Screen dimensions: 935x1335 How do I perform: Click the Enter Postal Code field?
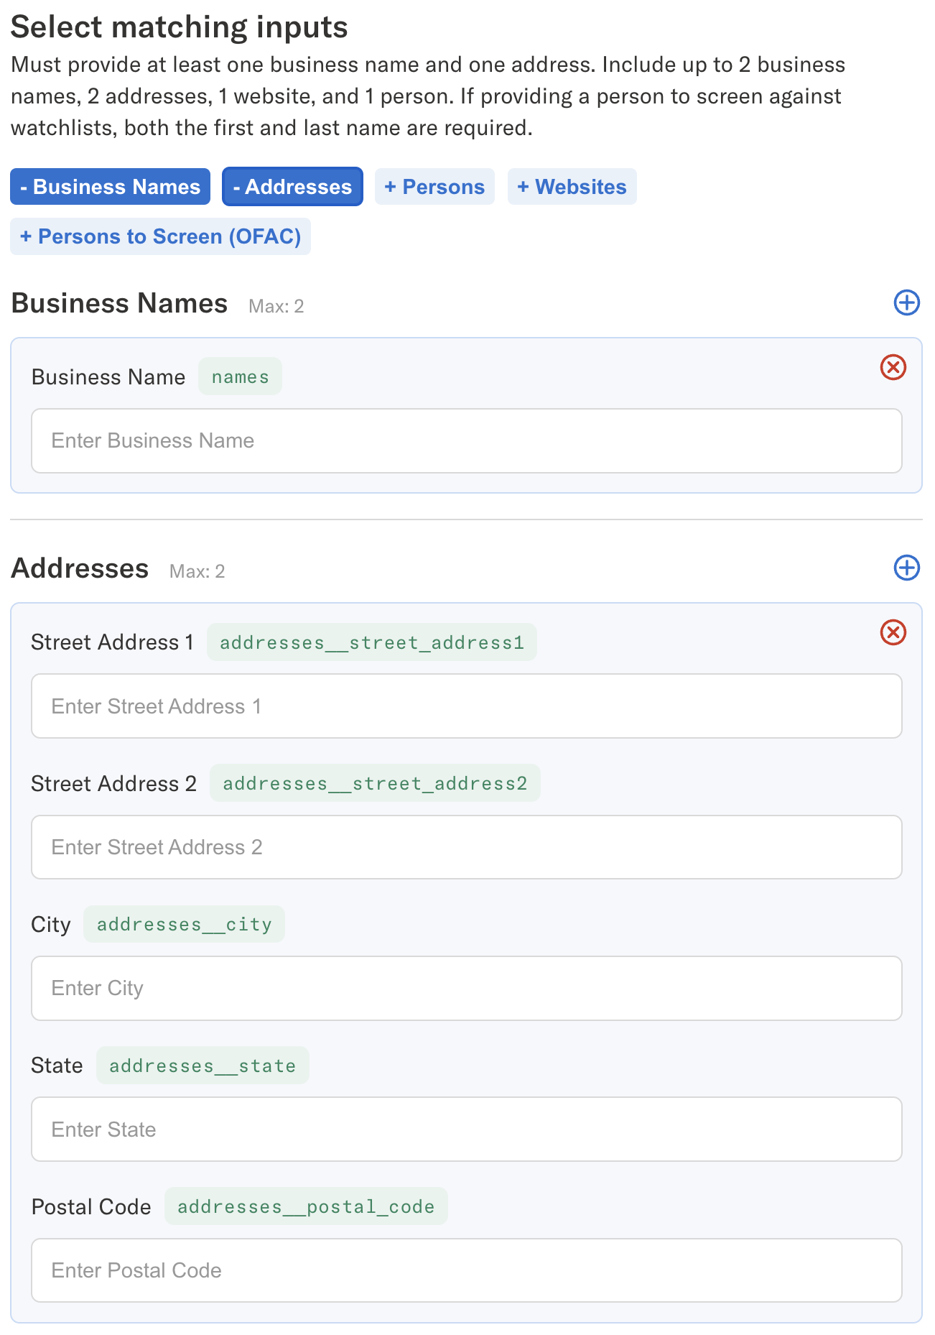466,1270
